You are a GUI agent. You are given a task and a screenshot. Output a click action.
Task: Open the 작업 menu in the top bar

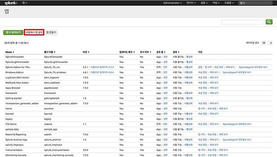216,3
